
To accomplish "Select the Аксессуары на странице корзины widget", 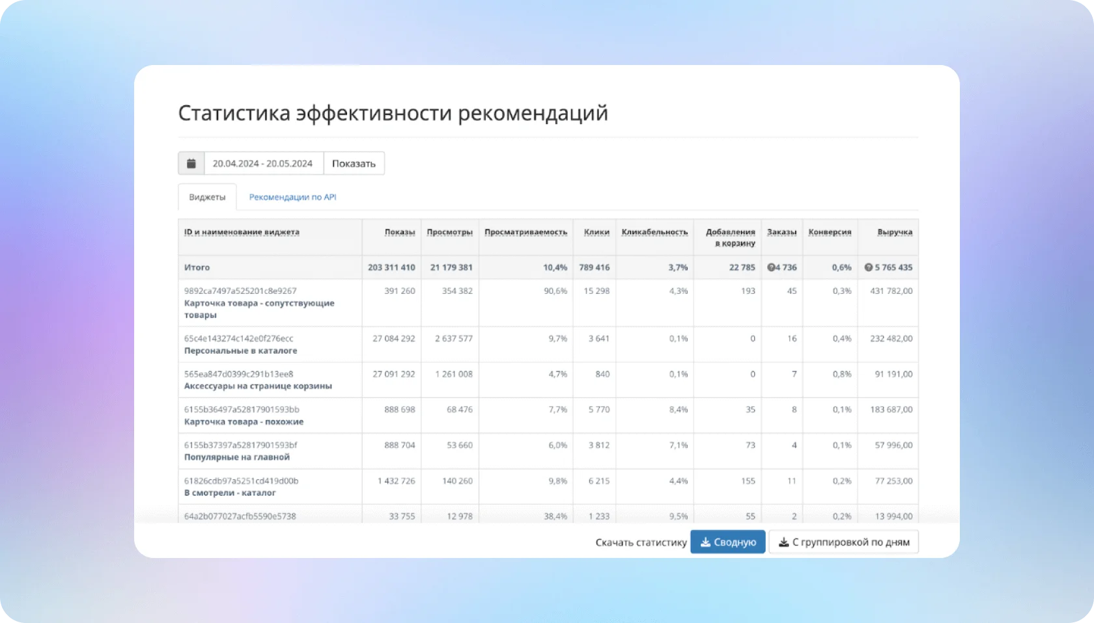I will pos(258,386).
